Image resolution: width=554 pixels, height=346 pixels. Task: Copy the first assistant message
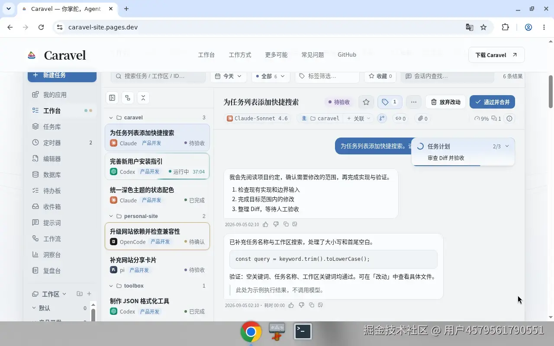(x=286, y=224)
